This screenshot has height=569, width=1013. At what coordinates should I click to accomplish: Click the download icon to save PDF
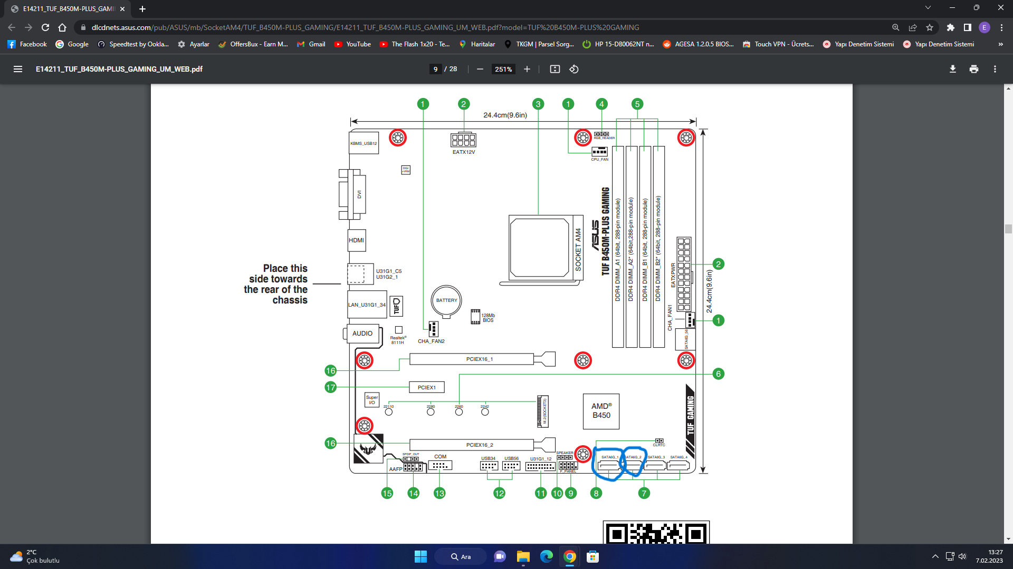952,69
